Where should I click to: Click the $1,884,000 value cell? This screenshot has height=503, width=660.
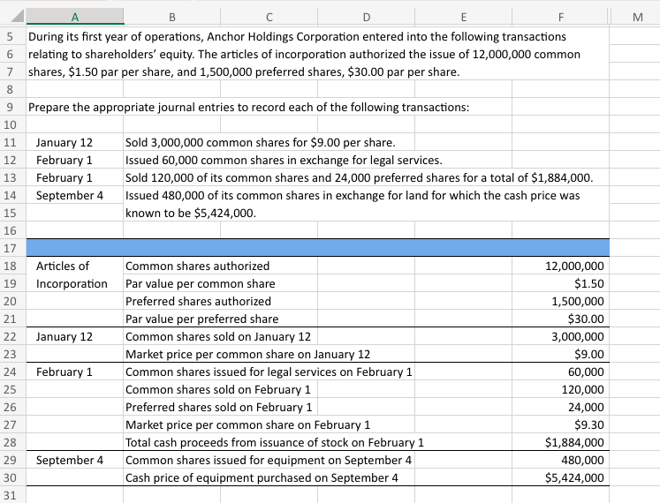561,442
